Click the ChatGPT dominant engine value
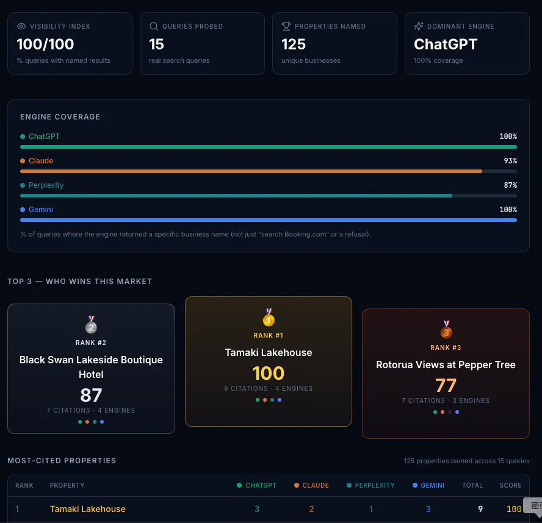 click(446, 44)
